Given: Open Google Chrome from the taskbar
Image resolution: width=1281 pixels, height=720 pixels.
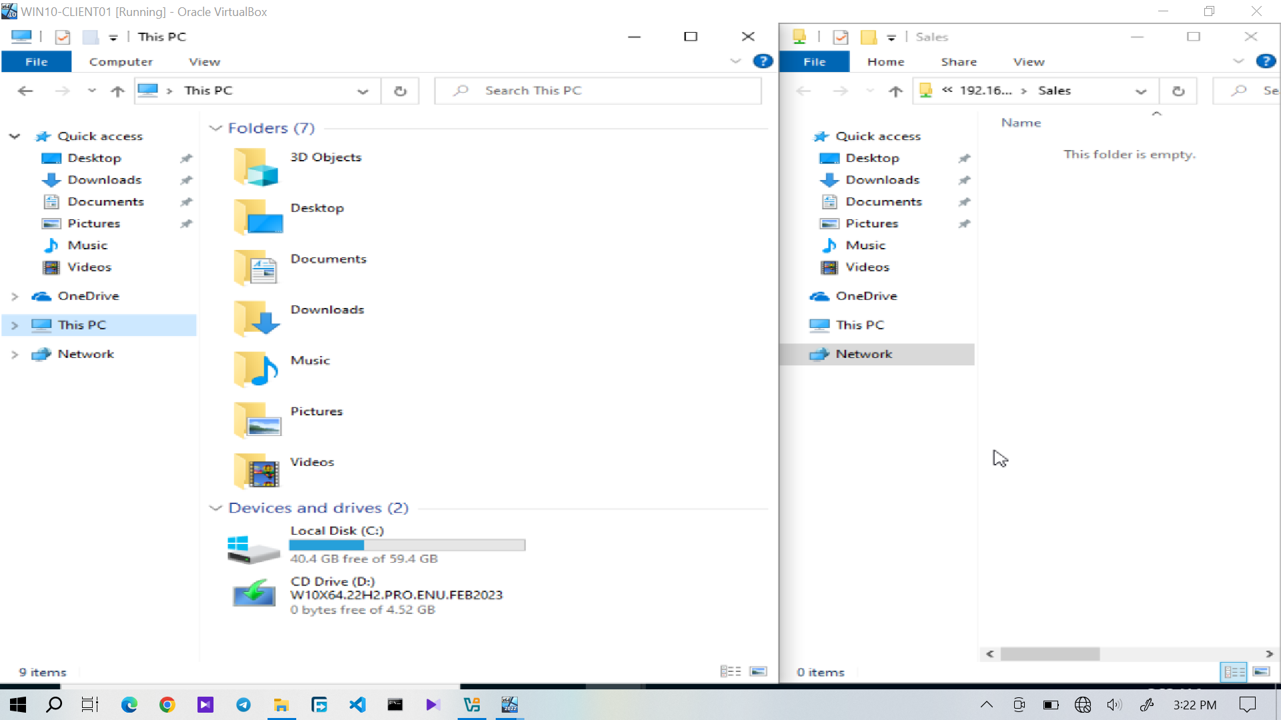Looking at the screenshot, I should point(167,705).
